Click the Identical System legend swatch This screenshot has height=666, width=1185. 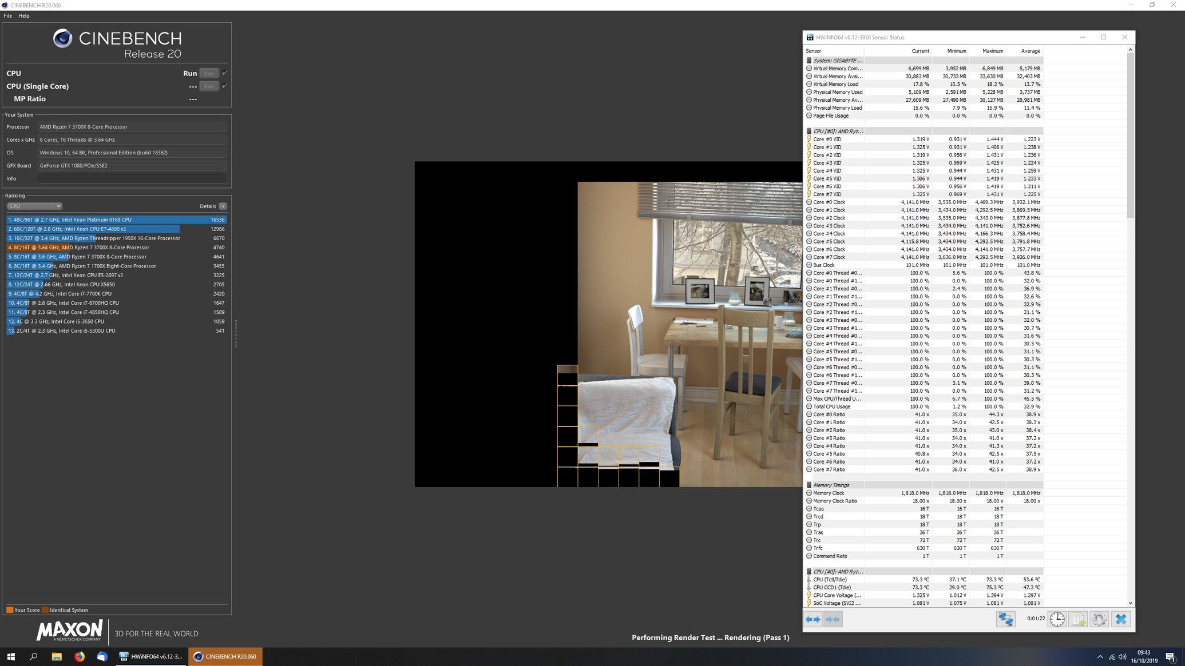click(x=45, y=610)
